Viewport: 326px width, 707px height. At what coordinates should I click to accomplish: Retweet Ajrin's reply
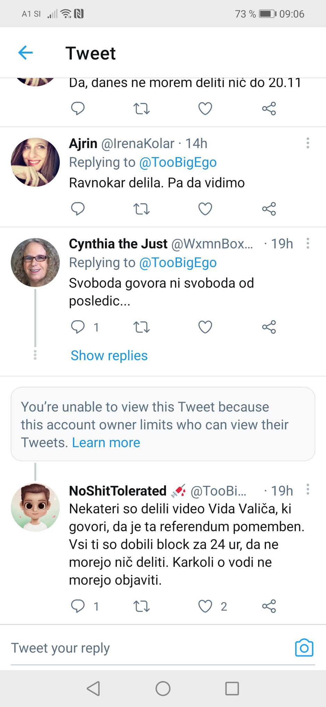pyautogui.click(x=141, y=209)
